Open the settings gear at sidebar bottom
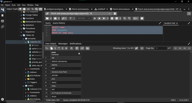Screen dimensions: 192x103 (3, 99)
